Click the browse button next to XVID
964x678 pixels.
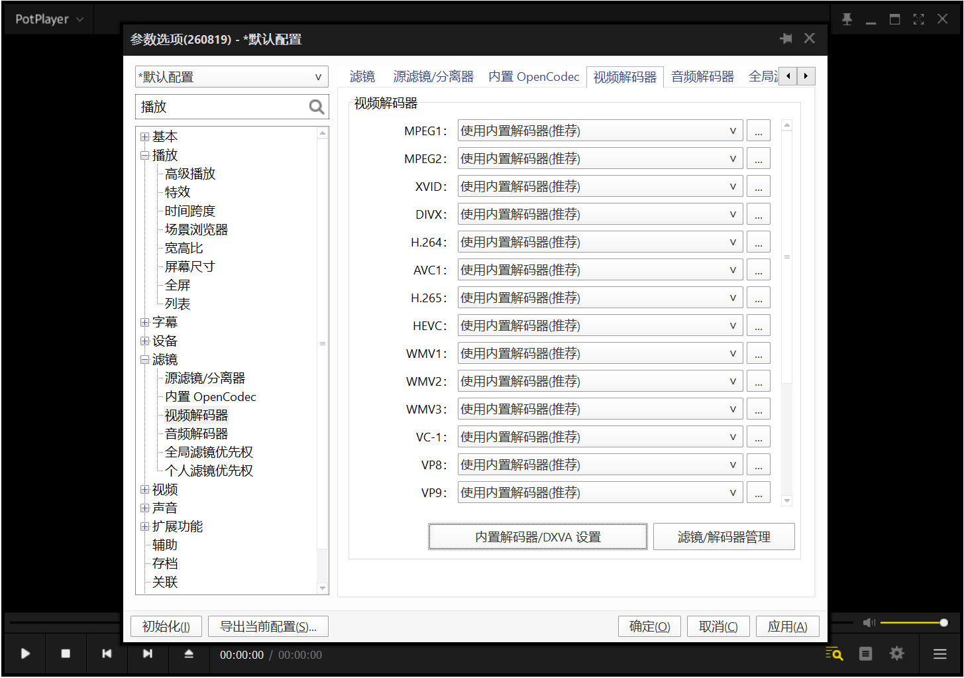click(x=759, y=187)
